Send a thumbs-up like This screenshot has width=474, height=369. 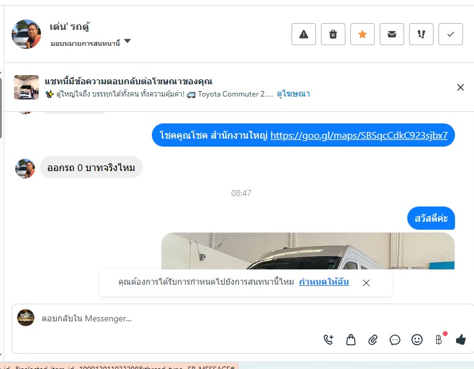pos(461,340)
